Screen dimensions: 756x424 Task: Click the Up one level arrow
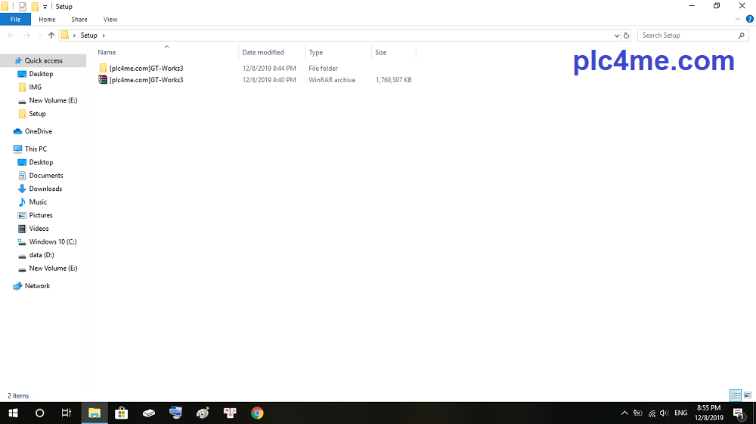pos(51,35)
